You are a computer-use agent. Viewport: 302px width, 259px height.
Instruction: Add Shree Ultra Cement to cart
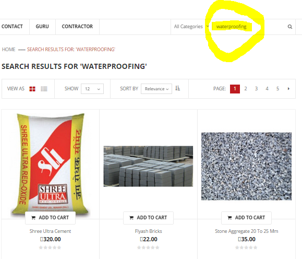point(50,218)
